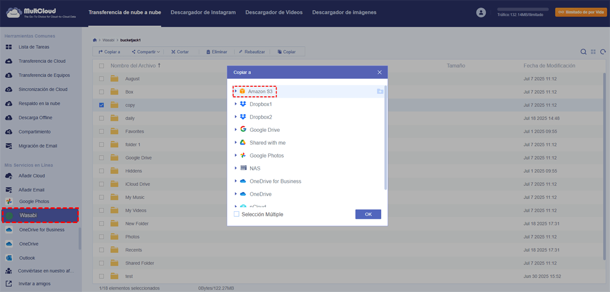Open Sincronización de Cloud icon

[x=9, y=90]
